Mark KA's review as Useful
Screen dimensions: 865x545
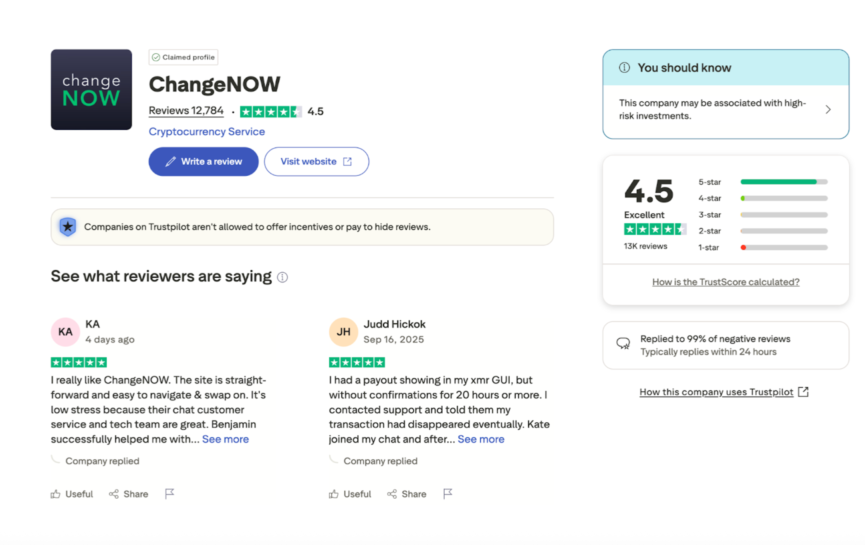[x=72, y=494]
